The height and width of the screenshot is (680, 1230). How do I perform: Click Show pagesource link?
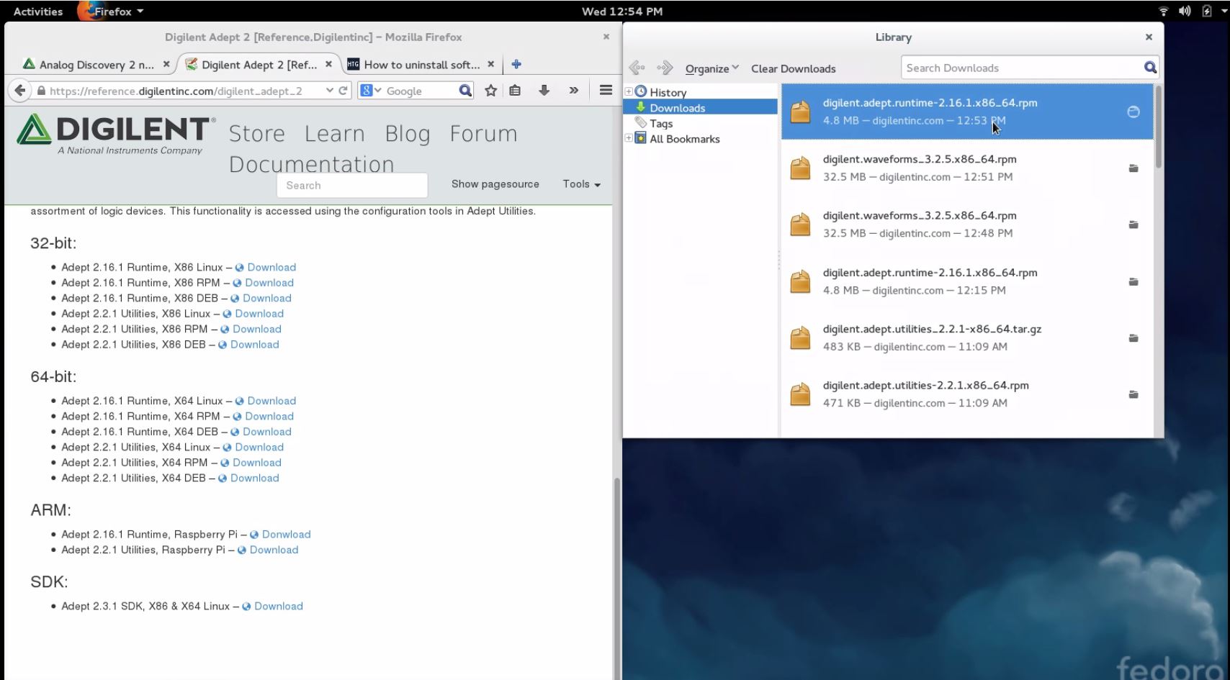coord(495,184)
